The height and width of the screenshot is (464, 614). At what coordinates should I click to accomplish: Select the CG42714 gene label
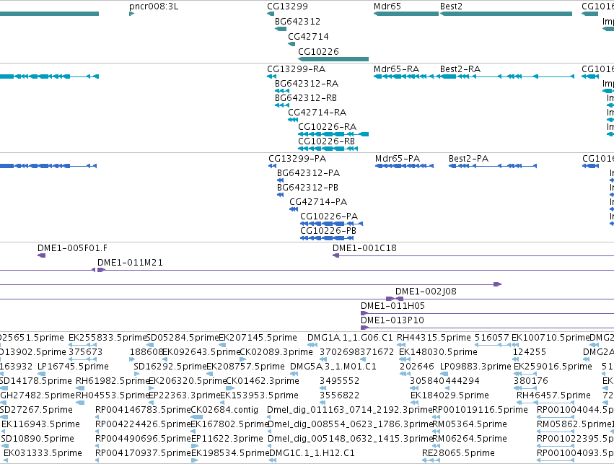(308, 36)
